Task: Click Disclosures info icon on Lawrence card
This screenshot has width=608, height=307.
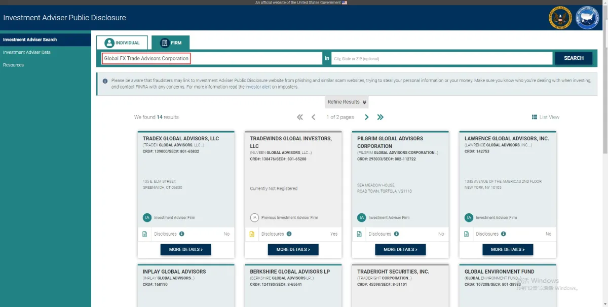Action: click(504, 234)
